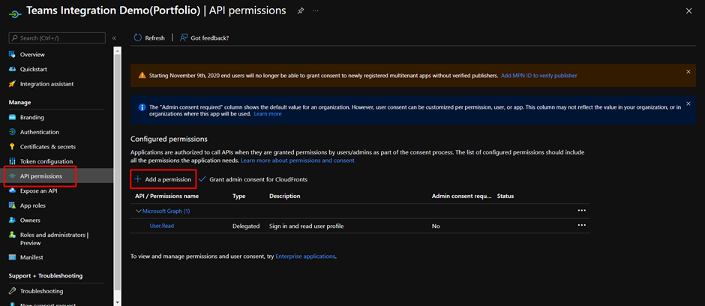Viewport: 705px width, 306px height.
Task: Click the Description column header
Action: coord(284,196)
